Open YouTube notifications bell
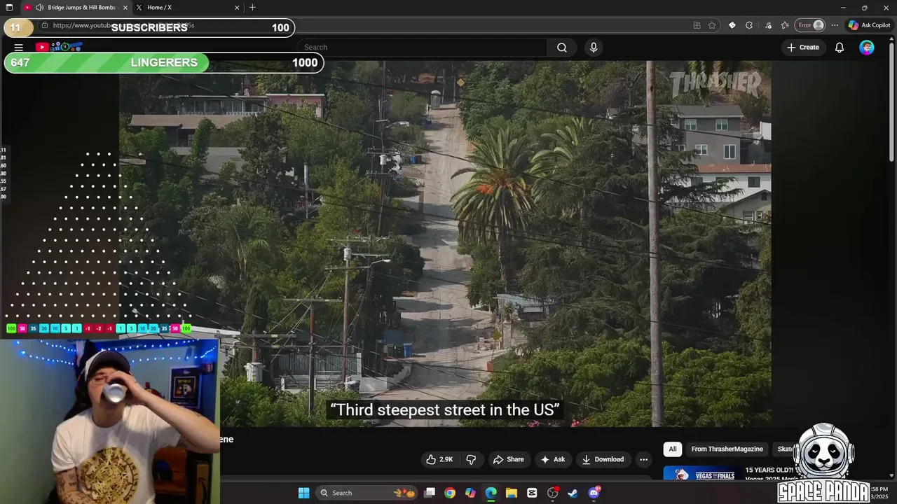This screenshot has width=897, height=504. 839,48
